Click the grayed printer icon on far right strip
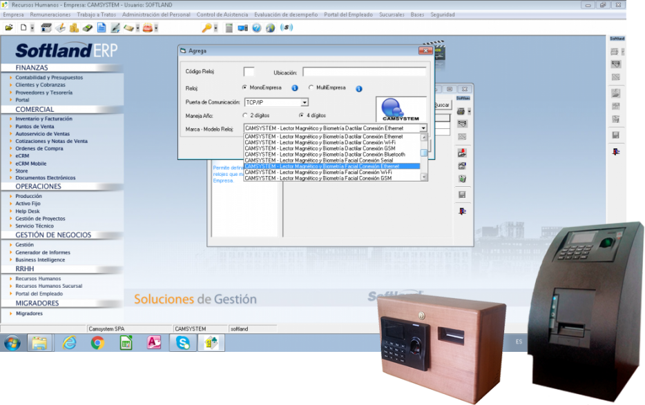Screen dimensions: 645x405 tap(615, 51)
